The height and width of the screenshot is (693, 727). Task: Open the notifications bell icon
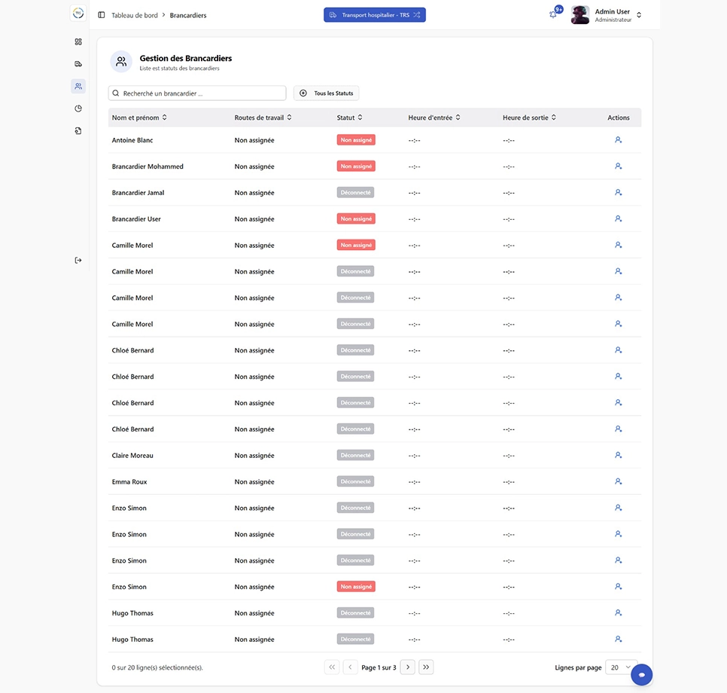pos(553,14)
